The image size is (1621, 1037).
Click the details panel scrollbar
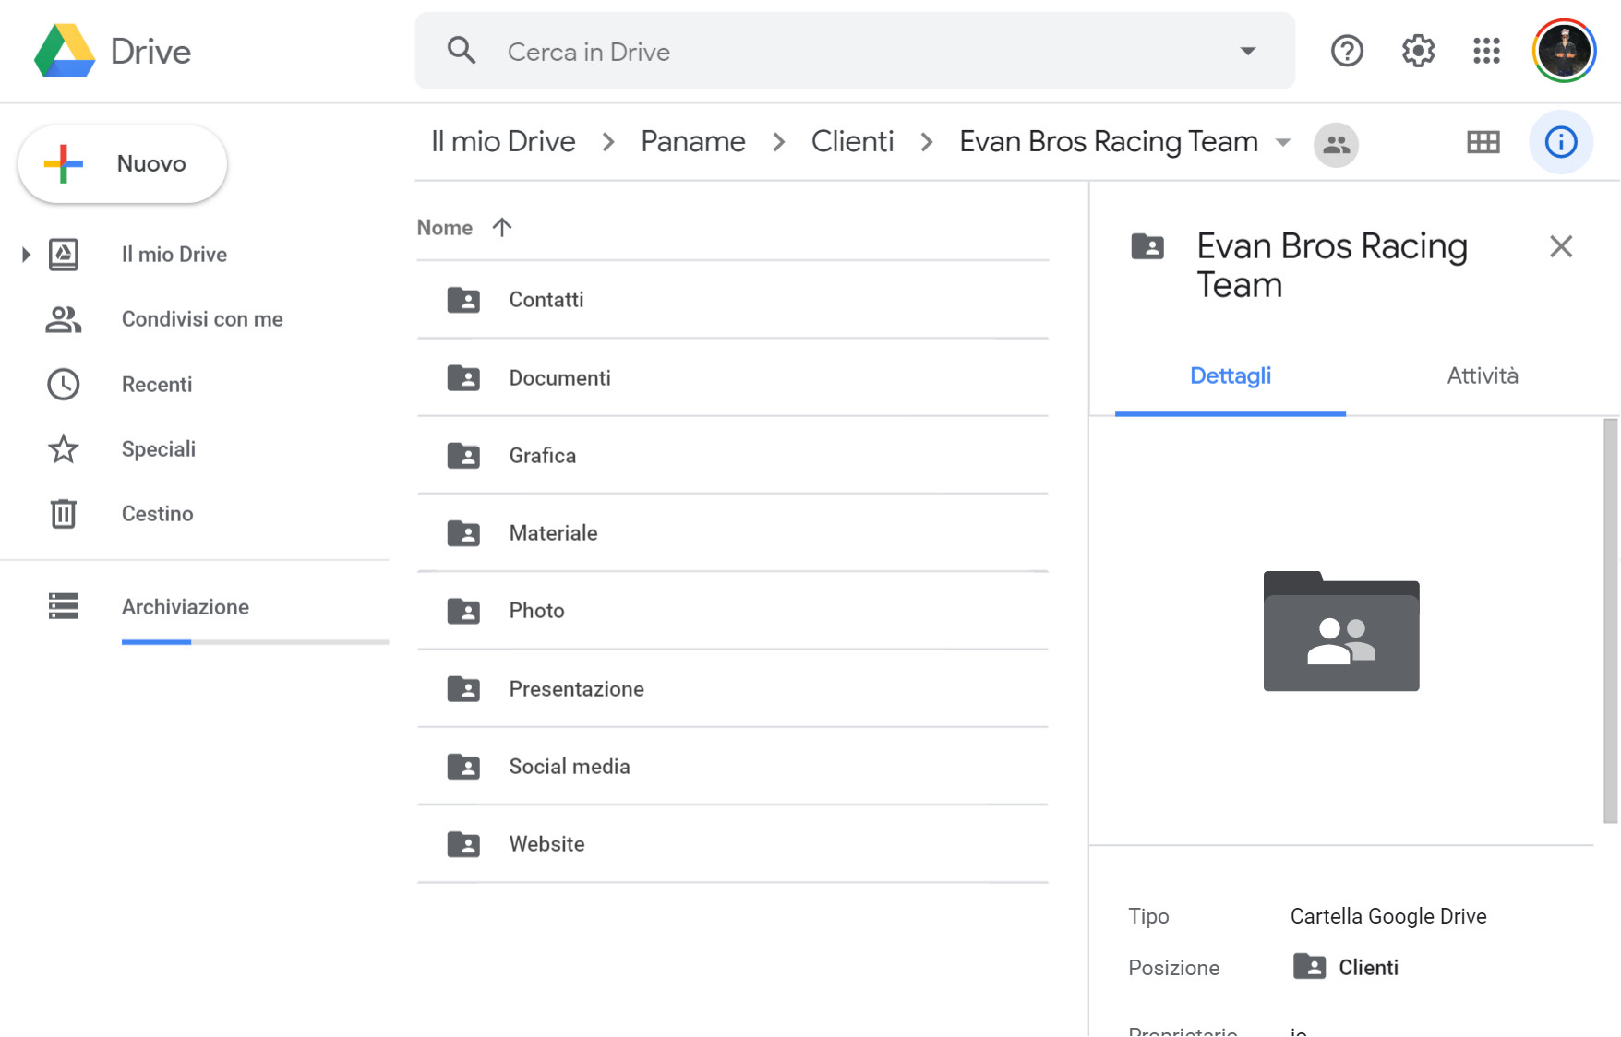tap(1611, 620)
